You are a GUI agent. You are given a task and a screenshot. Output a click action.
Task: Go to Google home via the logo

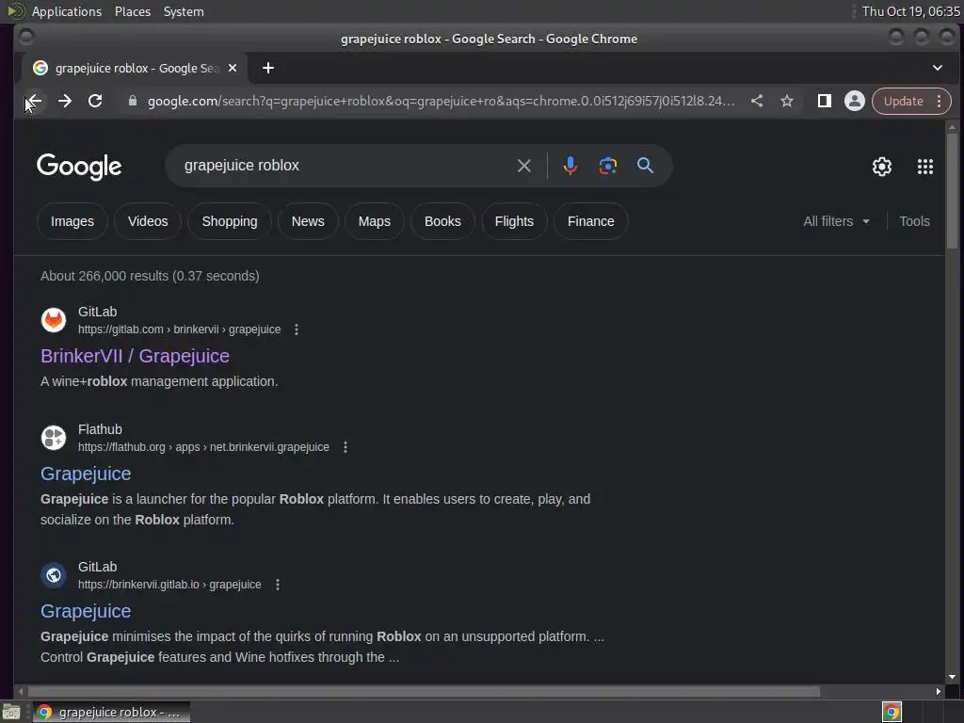pyautogui.click(x=79, y=167)
